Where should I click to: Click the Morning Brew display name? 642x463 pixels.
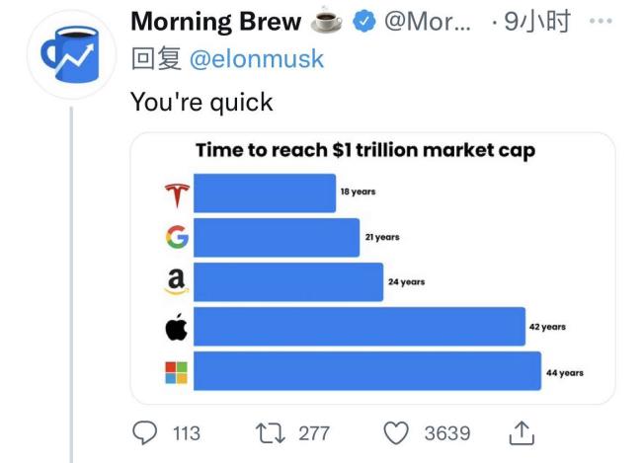point(215,22)
